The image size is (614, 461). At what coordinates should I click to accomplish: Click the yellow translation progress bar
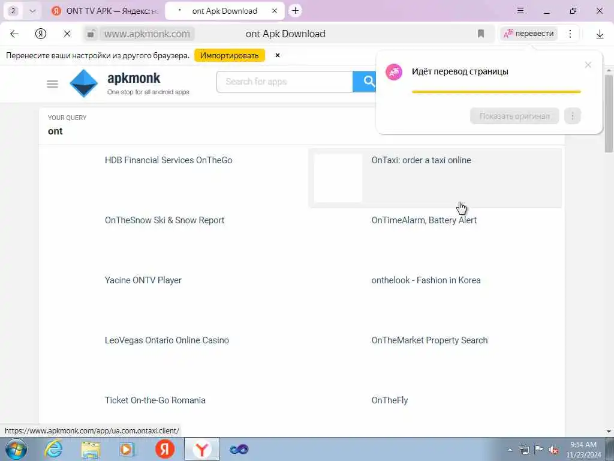point(496,92)
